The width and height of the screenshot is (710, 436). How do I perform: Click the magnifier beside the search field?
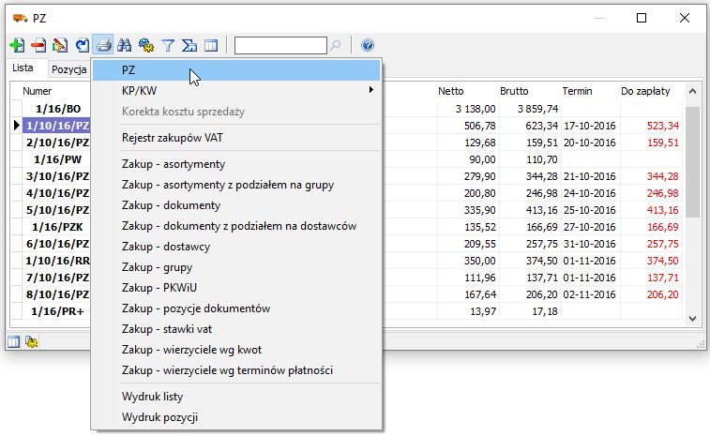336,45
